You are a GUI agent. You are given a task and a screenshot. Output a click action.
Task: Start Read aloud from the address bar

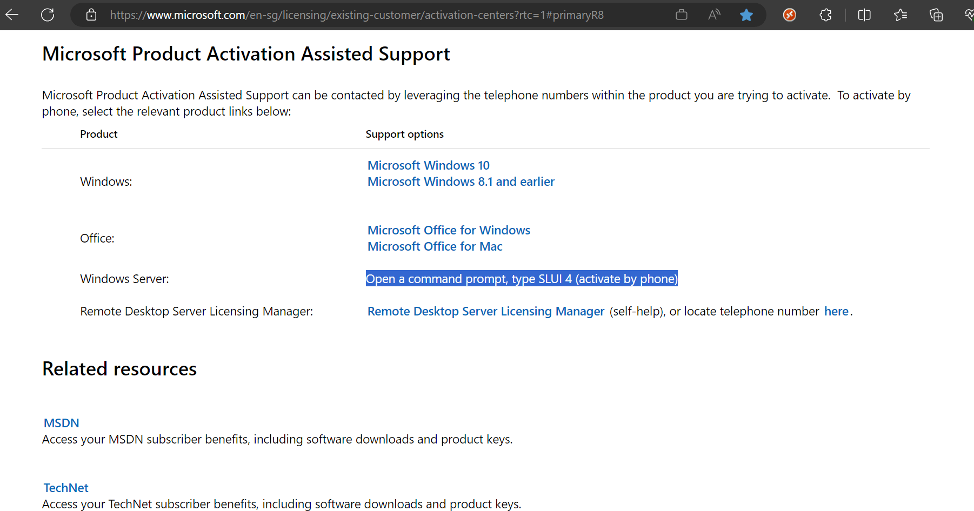pos(714,15)
